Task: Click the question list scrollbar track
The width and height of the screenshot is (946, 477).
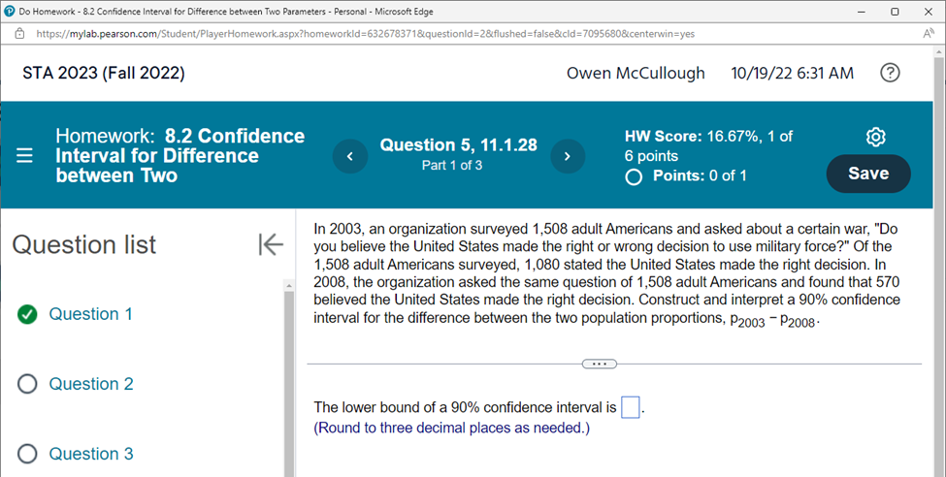Action: point(289,384)
